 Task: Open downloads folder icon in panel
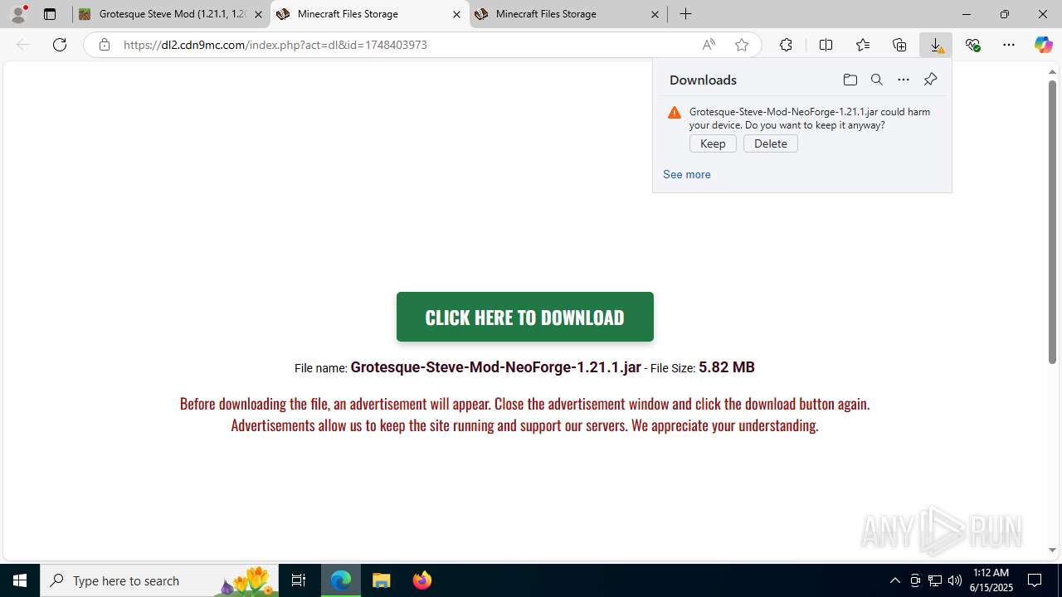click(850, 80)
